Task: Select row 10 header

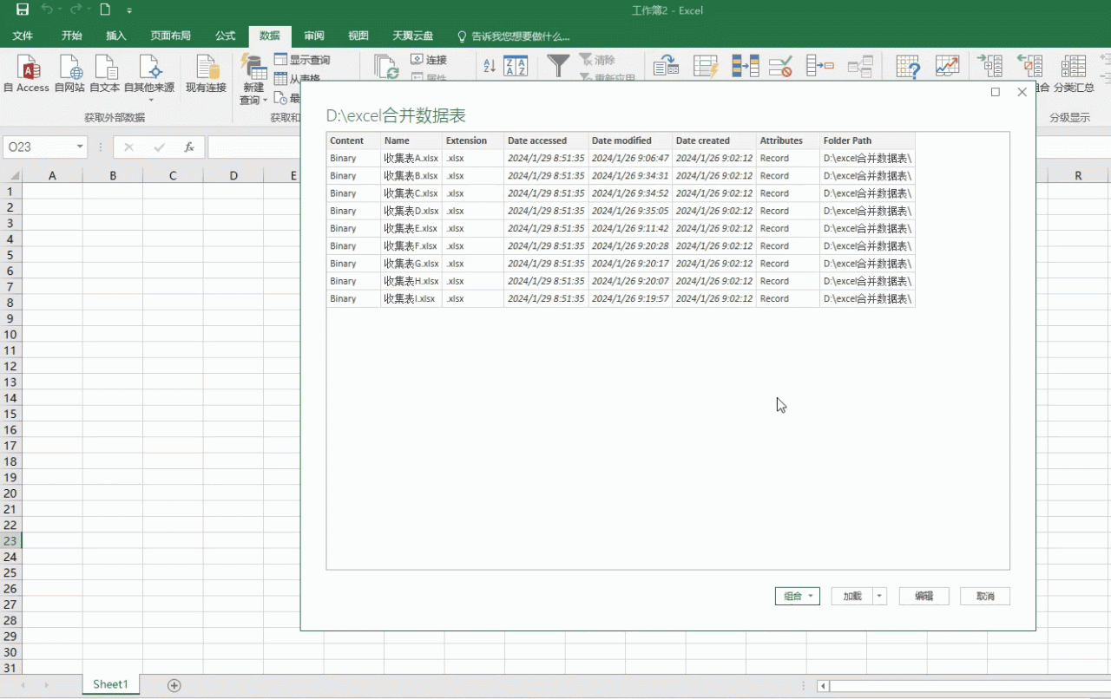Action: click(x=10, y=335)
